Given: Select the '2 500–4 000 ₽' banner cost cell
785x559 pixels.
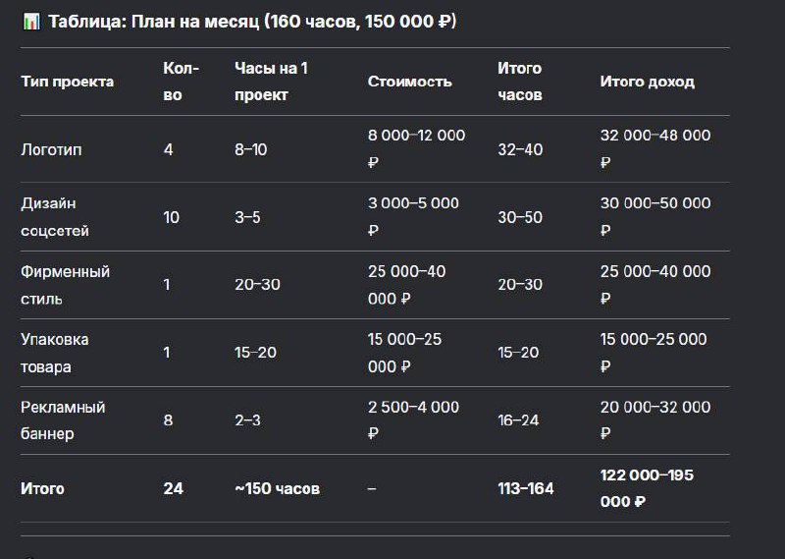Looking at the screenshot, I should (413, 419).
